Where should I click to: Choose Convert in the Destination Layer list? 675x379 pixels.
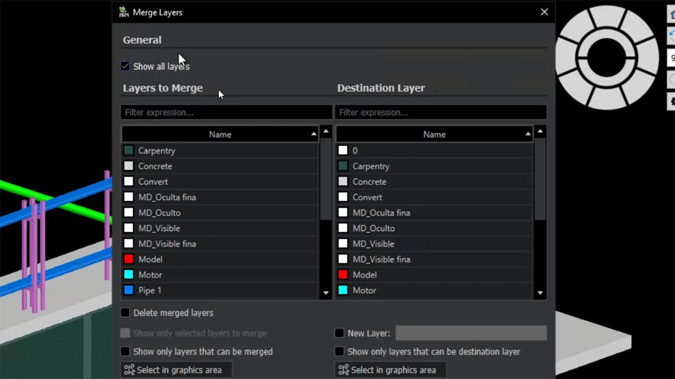click(x=434, y=197)
